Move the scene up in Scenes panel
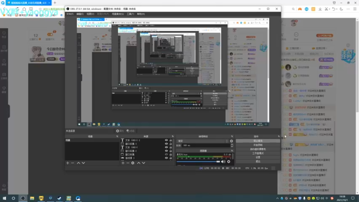Image resolution: width=359 pixels, height=202 pixels. (x=78, y=163)
